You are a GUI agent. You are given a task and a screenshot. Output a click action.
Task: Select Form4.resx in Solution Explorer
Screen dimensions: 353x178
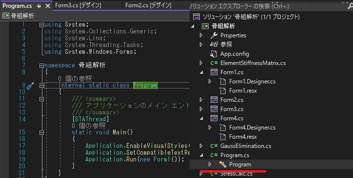coord(243,137)
